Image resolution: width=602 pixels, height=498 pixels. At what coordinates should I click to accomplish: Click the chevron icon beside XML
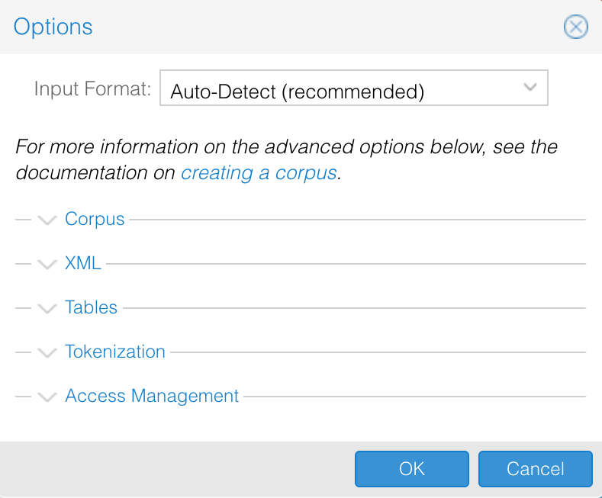[x=47, y=265]
